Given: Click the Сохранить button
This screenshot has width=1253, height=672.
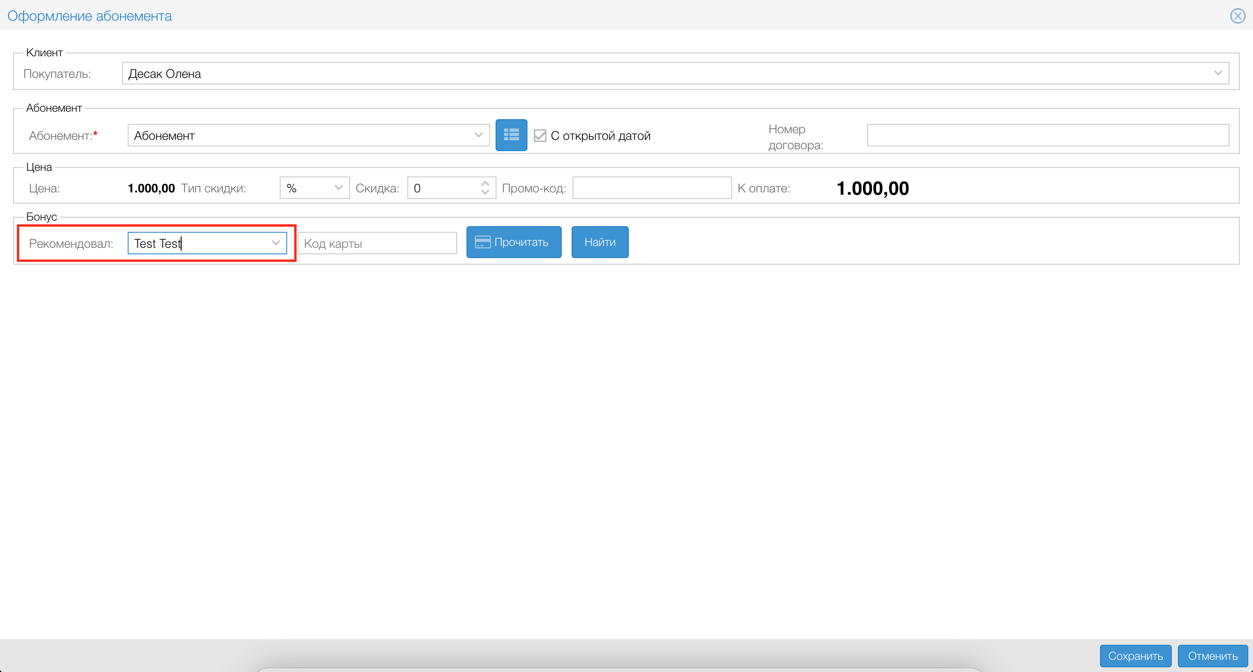Looking at the screenshot, I should [x=1135, y=656].
